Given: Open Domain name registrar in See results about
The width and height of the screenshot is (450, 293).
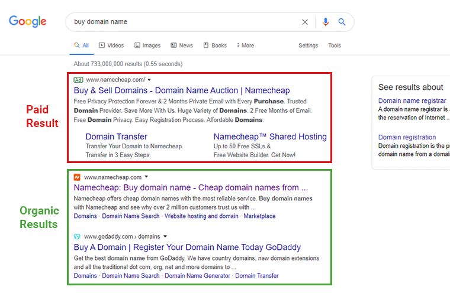Looking at the screenshot, I should (412, 100).
